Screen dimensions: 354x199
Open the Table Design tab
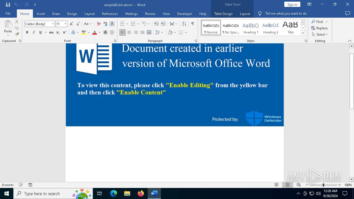pos(223,14)
